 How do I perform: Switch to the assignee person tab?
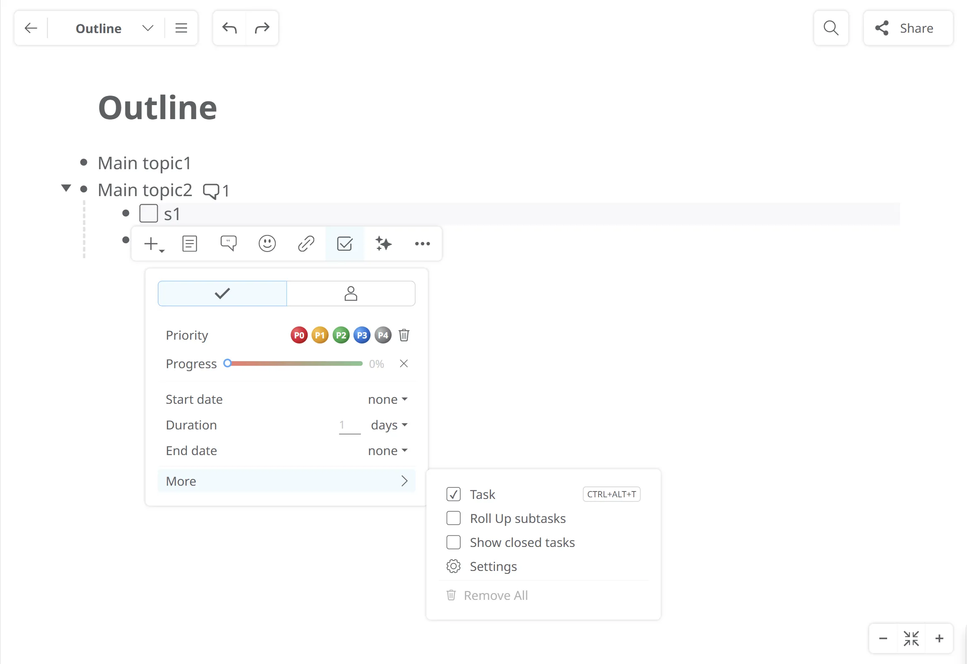click(x=351, y=294)
